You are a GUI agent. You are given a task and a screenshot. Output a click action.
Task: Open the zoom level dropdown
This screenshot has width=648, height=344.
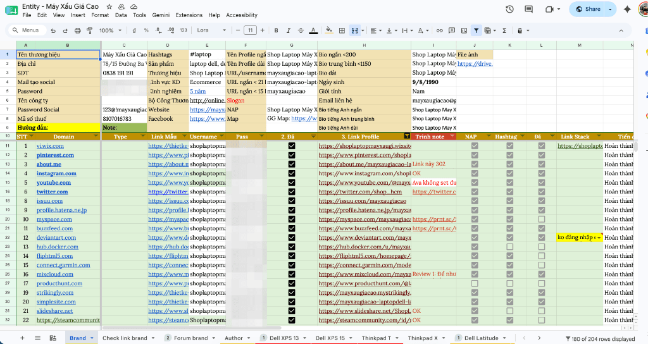click(x=110, y=30)
